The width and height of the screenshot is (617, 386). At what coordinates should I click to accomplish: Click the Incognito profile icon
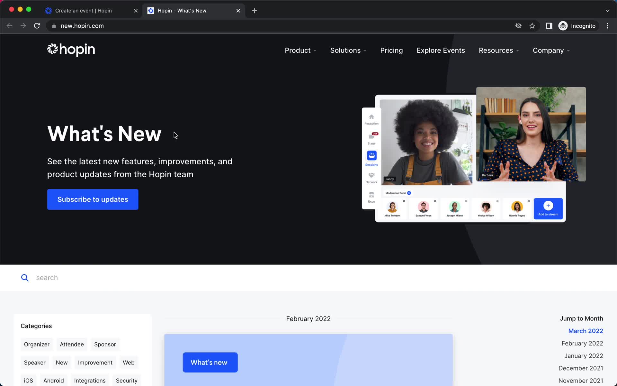point(563,26)
